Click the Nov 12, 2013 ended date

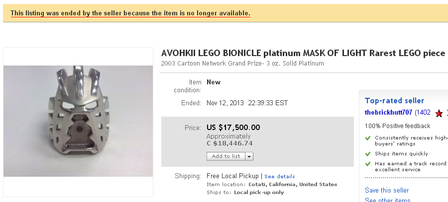point(247,103)
